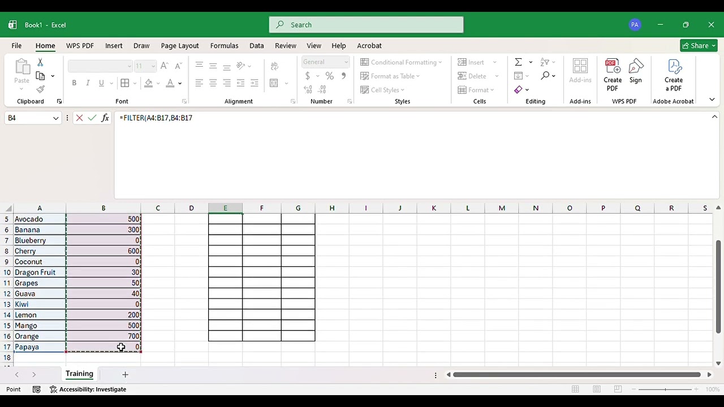The image size is (724, 407).
Task: Switch to the Page Layout tab
Action: pyautogui.click(x=180, y=46)
